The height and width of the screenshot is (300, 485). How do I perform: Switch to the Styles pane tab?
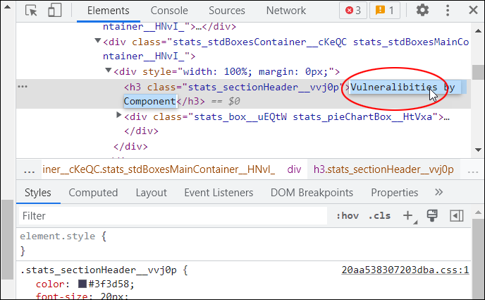pos(38,193)
